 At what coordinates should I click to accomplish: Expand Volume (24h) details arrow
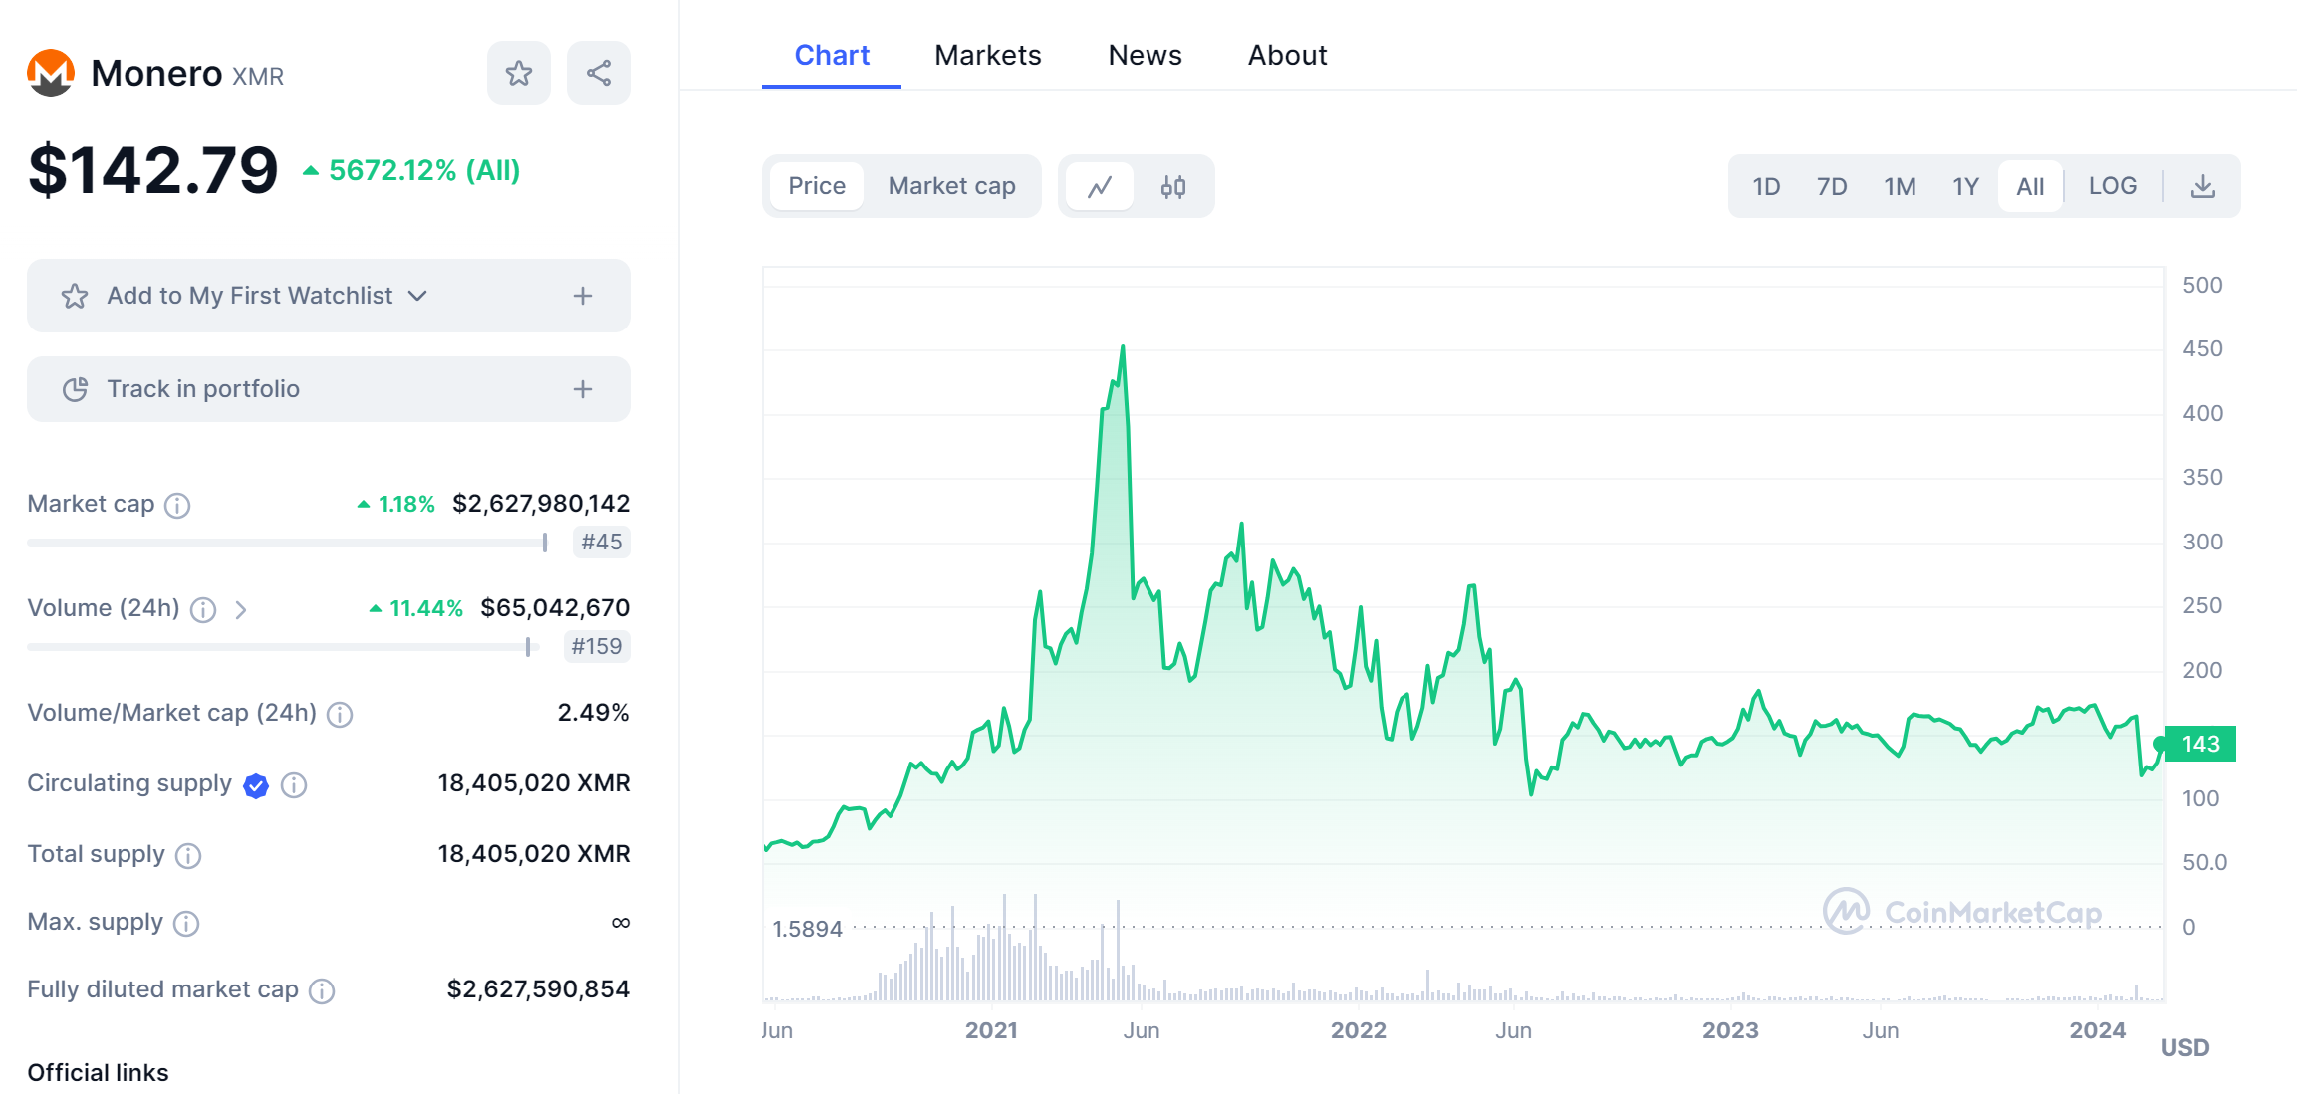coord(240,609)
